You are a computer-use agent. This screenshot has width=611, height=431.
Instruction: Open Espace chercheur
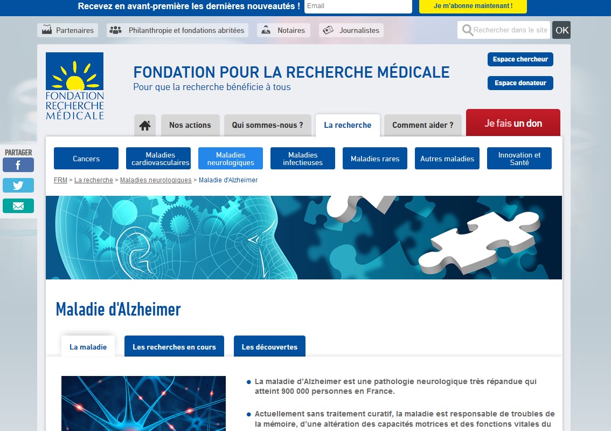click(x=520, y=59)
